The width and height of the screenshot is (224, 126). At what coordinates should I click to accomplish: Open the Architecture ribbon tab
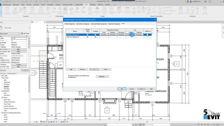pos(7,5)
